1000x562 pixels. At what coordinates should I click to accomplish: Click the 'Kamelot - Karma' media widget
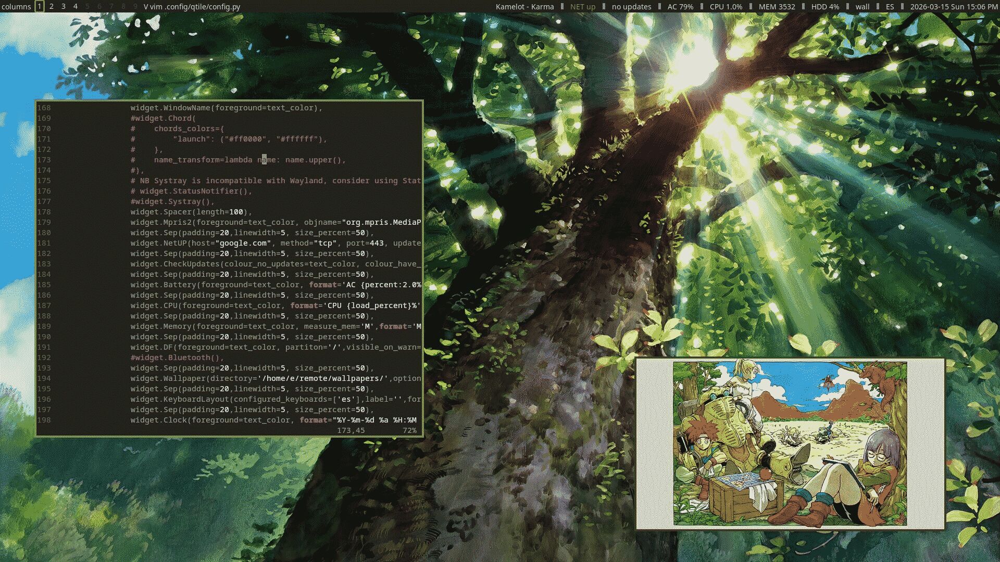[524, 7]
